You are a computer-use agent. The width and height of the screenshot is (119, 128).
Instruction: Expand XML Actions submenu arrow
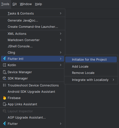(x=61, y=34)
